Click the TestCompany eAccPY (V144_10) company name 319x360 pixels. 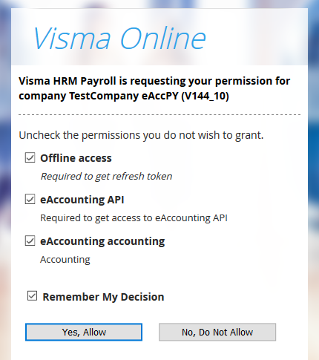point(149,96)
